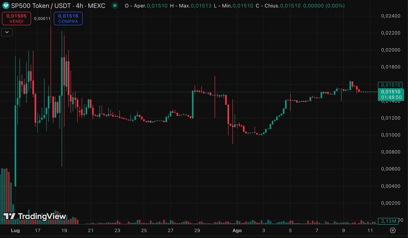
Task: Click the 0,01800 price axis label
Action: tap(390, 67)
